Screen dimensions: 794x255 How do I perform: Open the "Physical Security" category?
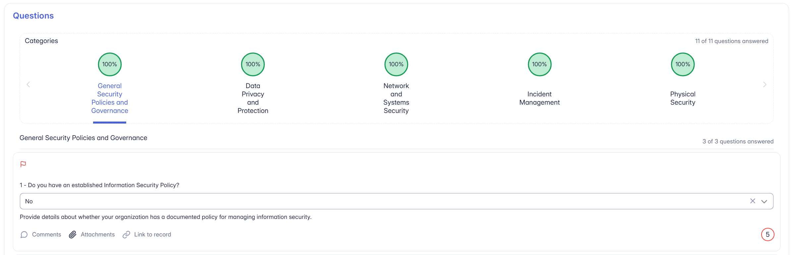point(682,98)
